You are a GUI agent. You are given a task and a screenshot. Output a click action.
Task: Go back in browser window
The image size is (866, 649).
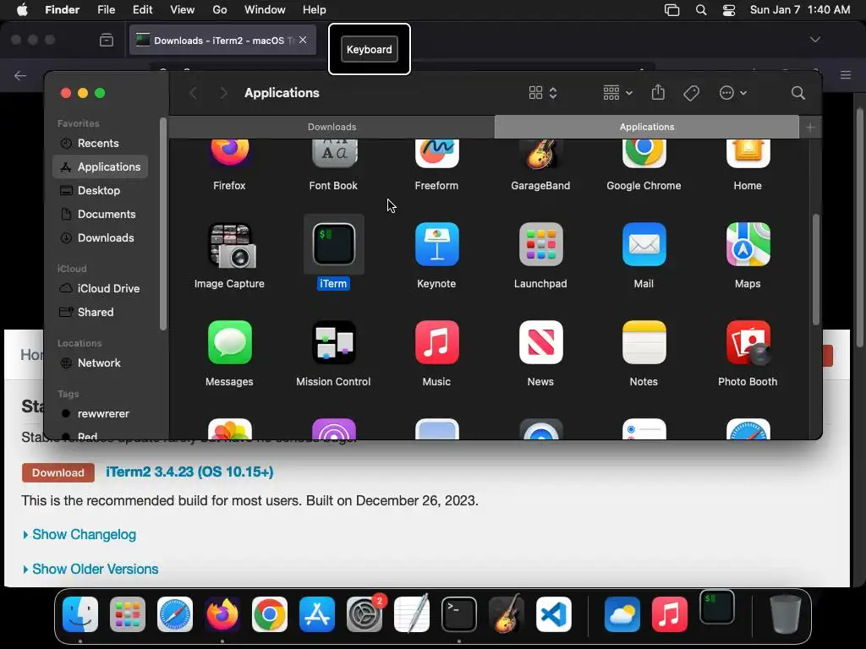coord(20,75)
